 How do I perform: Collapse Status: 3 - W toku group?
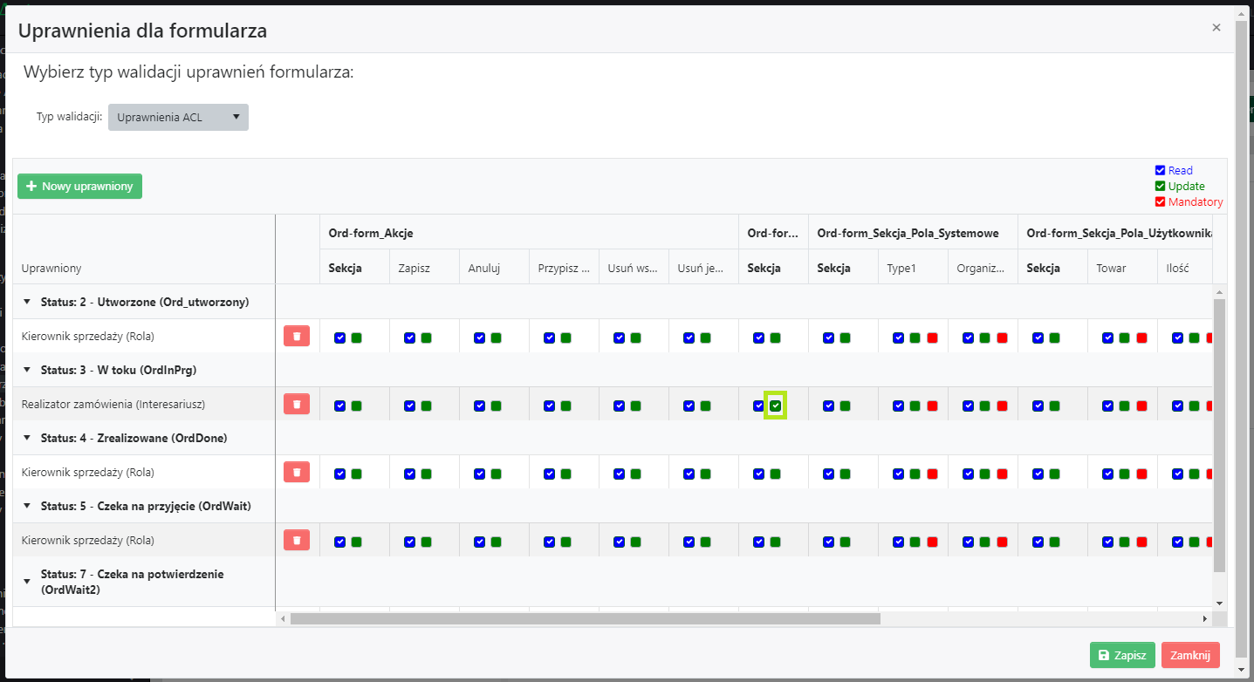(x=26, y=370)
